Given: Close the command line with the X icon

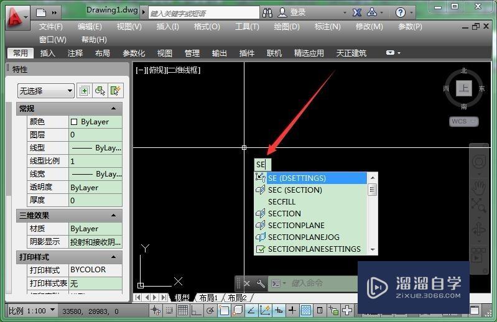Looking at the screenshot, I should 247,283.
